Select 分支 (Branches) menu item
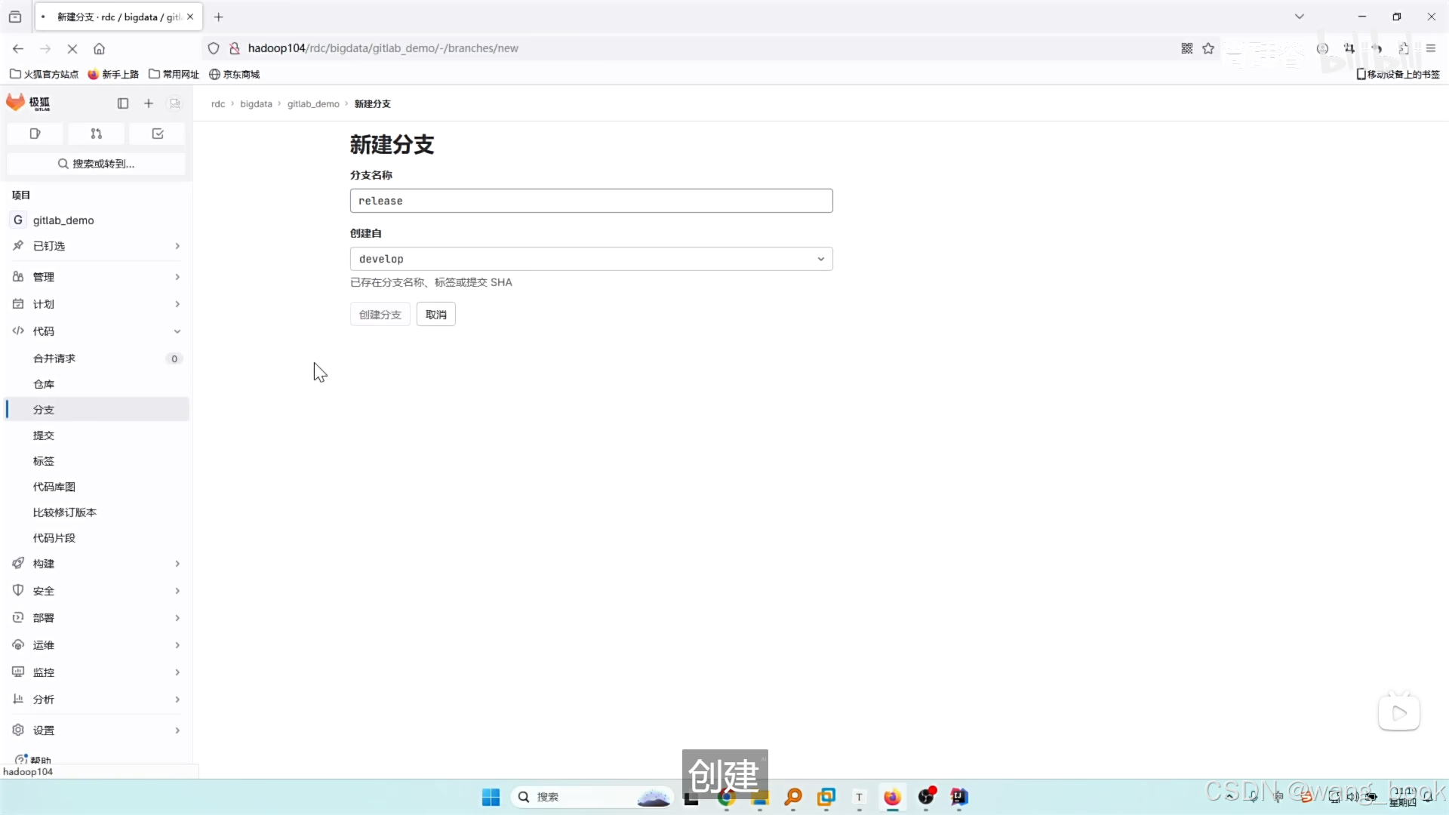 point(44,409)
